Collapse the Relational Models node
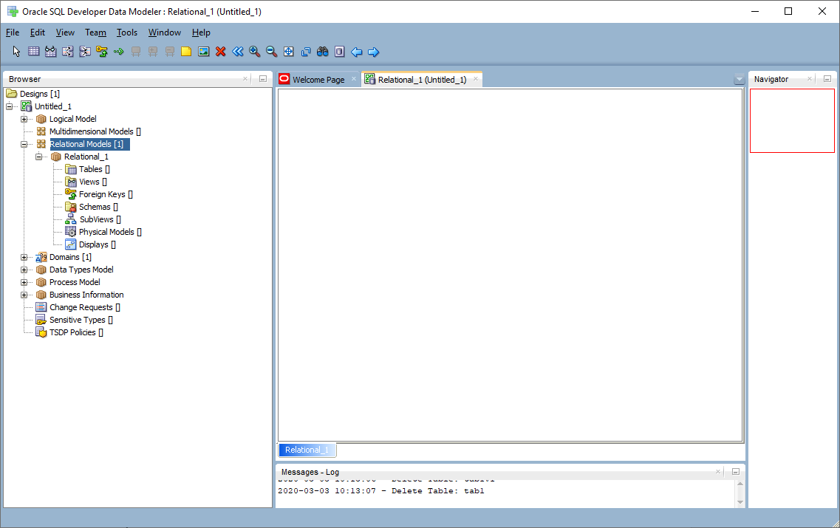Viewport: 840px width, 528px height. tap(24, 144)
